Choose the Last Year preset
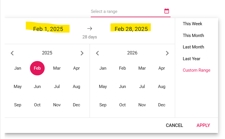Screen dimensions: 225x139 click(192, 59)
